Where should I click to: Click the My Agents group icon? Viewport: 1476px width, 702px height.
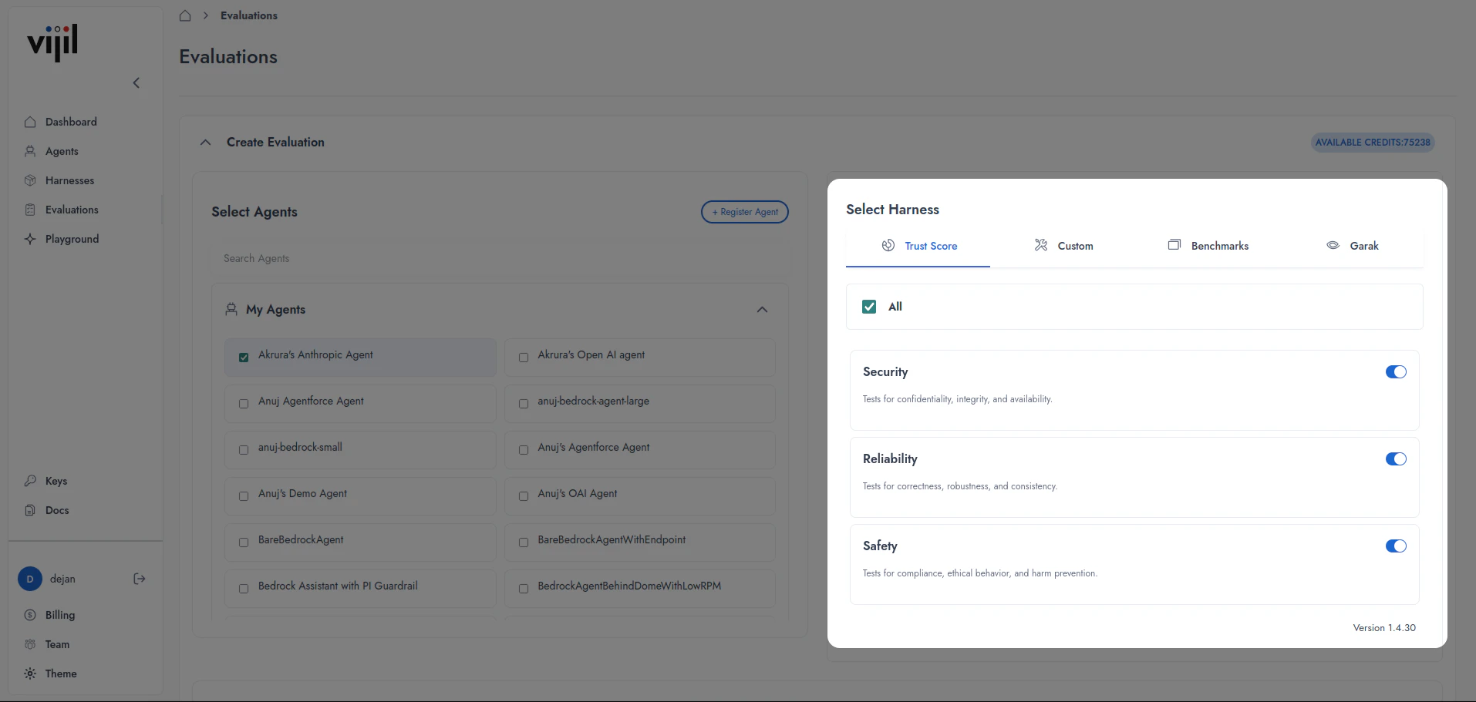(x=231, y=309)
